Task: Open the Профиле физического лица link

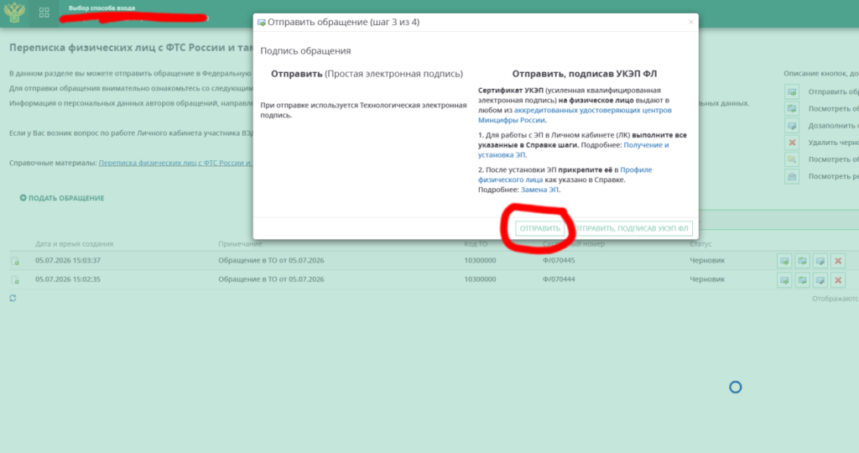Action: pos(565,174)
